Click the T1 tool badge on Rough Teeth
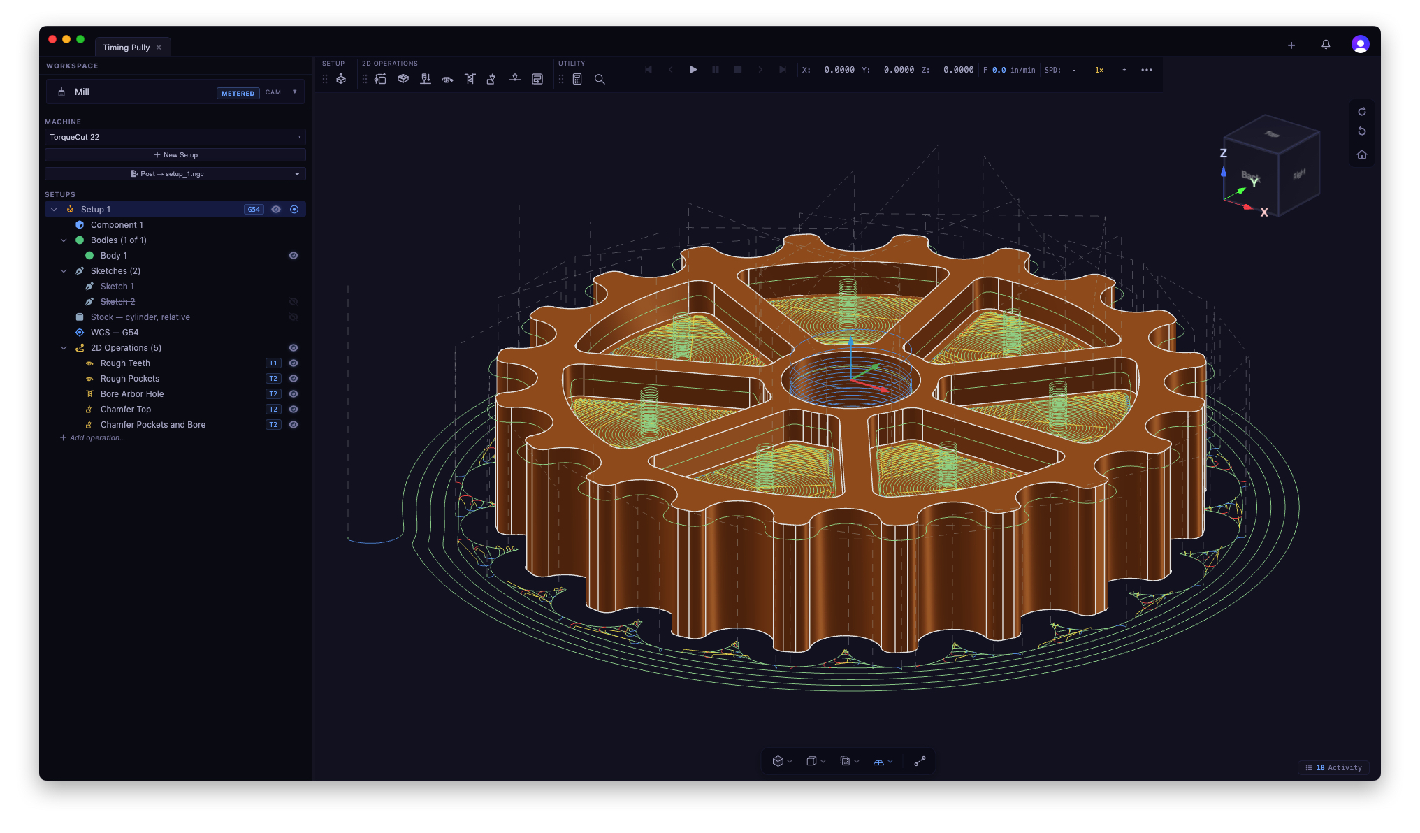The image size is (1420, 833). tap(273, 363)
